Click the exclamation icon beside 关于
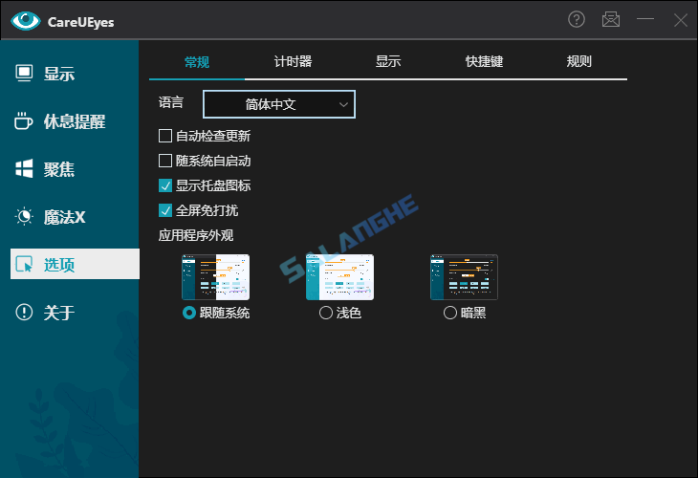Viewport: 698px width, 478px height. click(24, 312)
